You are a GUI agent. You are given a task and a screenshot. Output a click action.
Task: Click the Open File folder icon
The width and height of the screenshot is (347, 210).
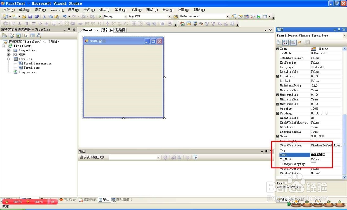[24, 17]
